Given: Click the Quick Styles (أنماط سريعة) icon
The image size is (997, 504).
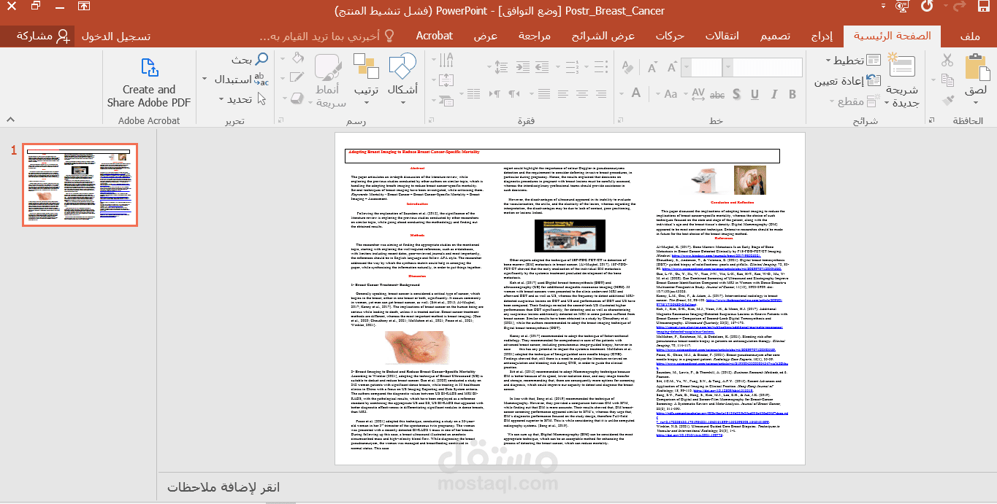Looking at the screenshot, I should [x=327, y=66].
